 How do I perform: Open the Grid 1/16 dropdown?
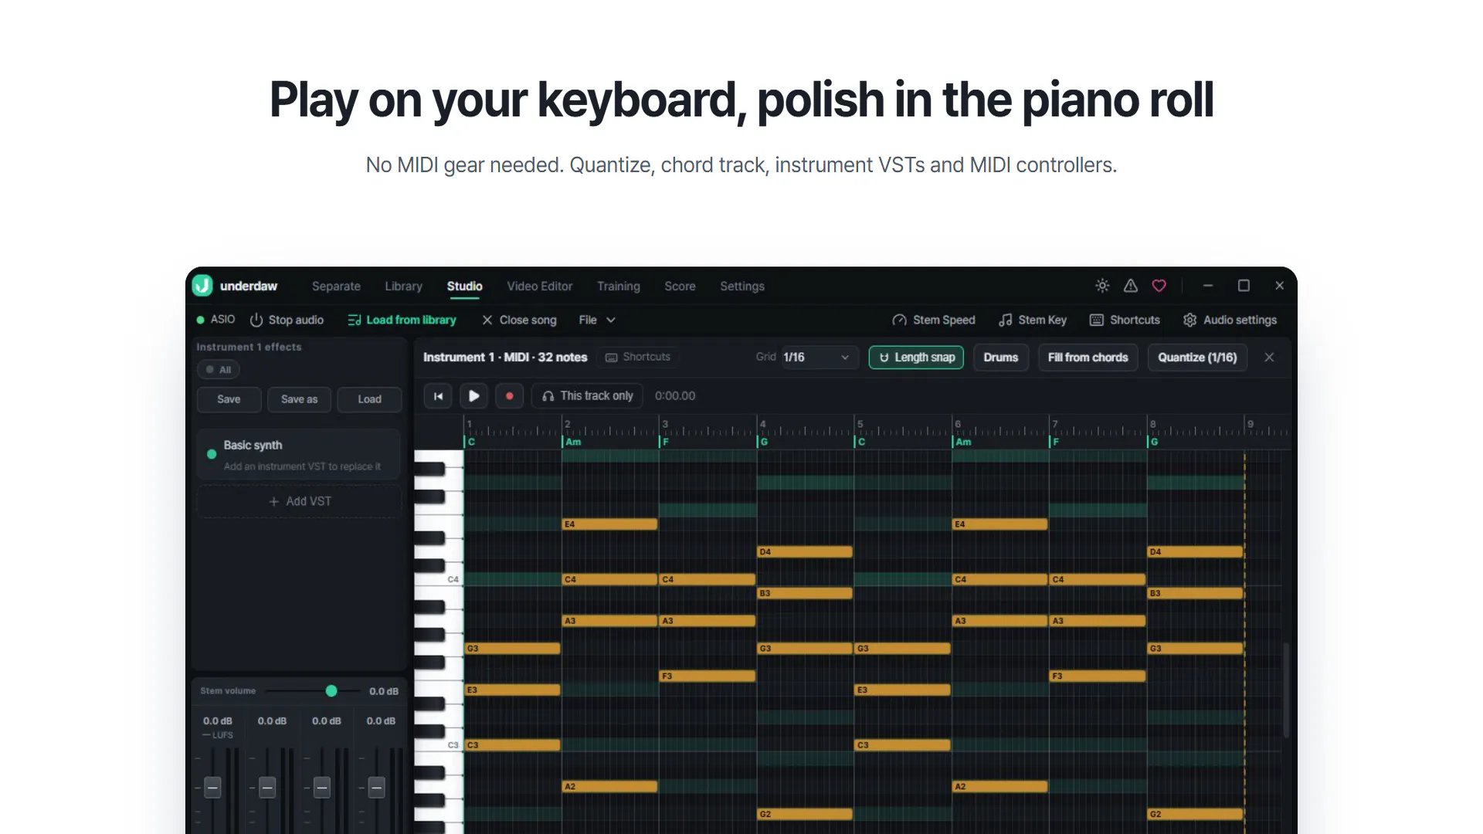[x=818, y=358]
